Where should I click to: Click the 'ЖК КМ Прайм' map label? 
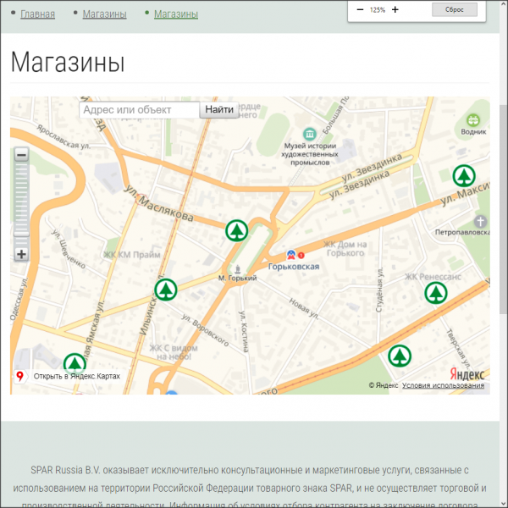[x=131, y=255]
